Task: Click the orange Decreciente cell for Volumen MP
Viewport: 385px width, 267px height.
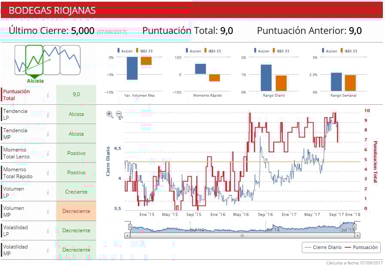Action: pyautogui.click(x=76, y=211)
